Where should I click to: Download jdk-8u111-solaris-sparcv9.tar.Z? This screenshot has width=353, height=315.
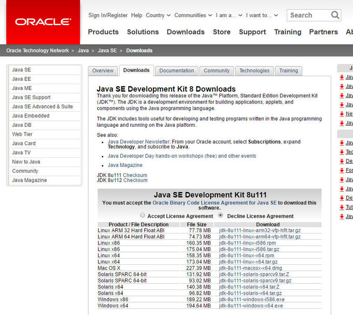pos(254,274)
